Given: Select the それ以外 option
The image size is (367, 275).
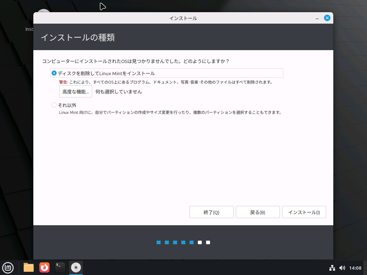Looking at the screenshot, I should click(x=54, y=105).
